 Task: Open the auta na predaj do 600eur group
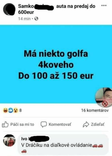click(x=57, y=9)
